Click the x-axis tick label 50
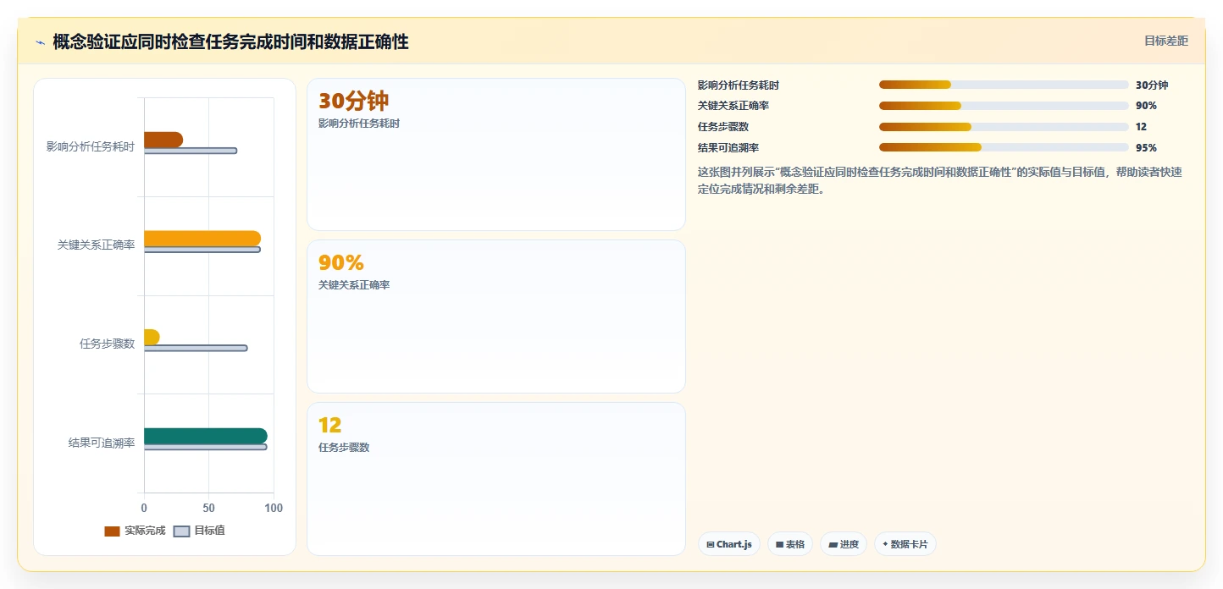The image size is (1223, 589). [x=208, y=508]
